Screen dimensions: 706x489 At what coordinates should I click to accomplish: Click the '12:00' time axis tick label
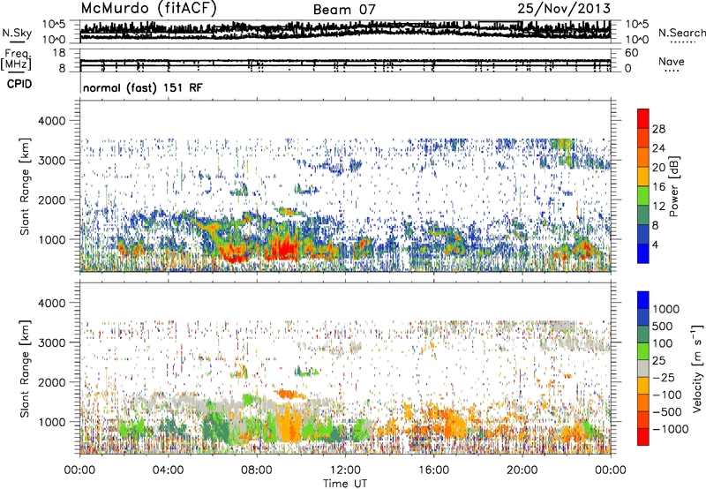point(345,470)
